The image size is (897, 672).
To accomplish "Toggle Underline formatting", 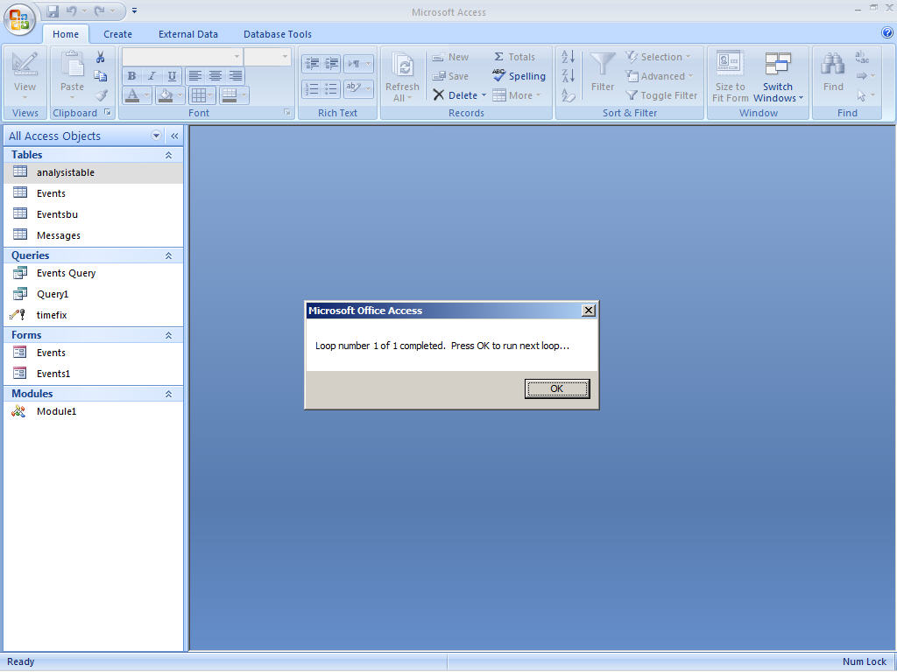I will (172, 75).
